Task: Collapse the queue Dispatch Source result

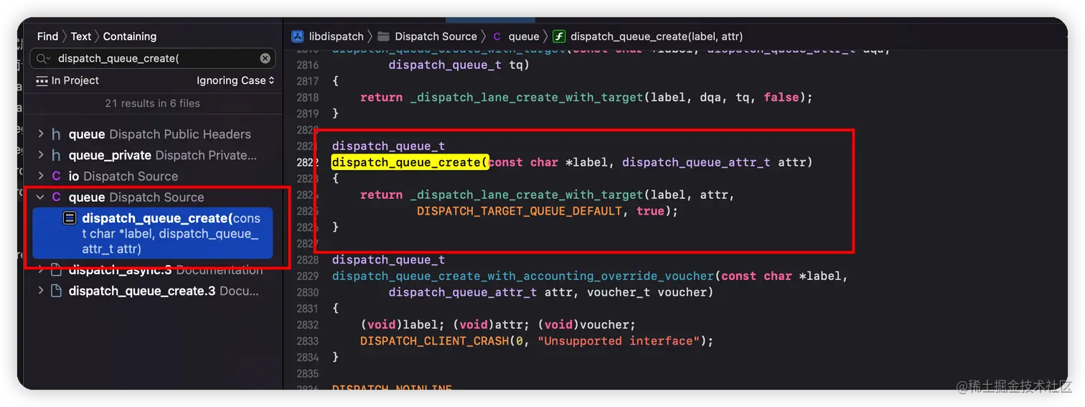Action: click(41, 197)
